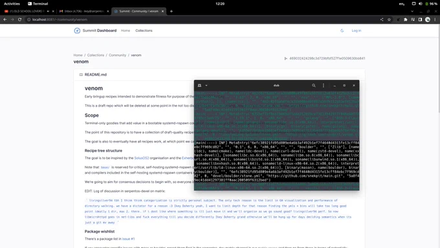Open the browser extensions puzzle icon

tap(406, 19)
